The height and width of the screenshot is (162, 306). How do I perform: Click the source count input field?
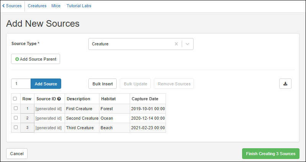pos(21,84)
